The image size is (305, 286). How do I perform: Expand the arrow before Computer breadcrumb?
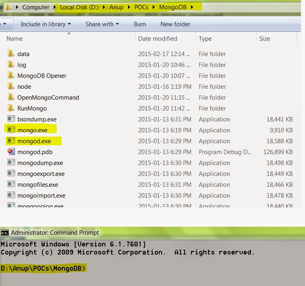point(17,7)
